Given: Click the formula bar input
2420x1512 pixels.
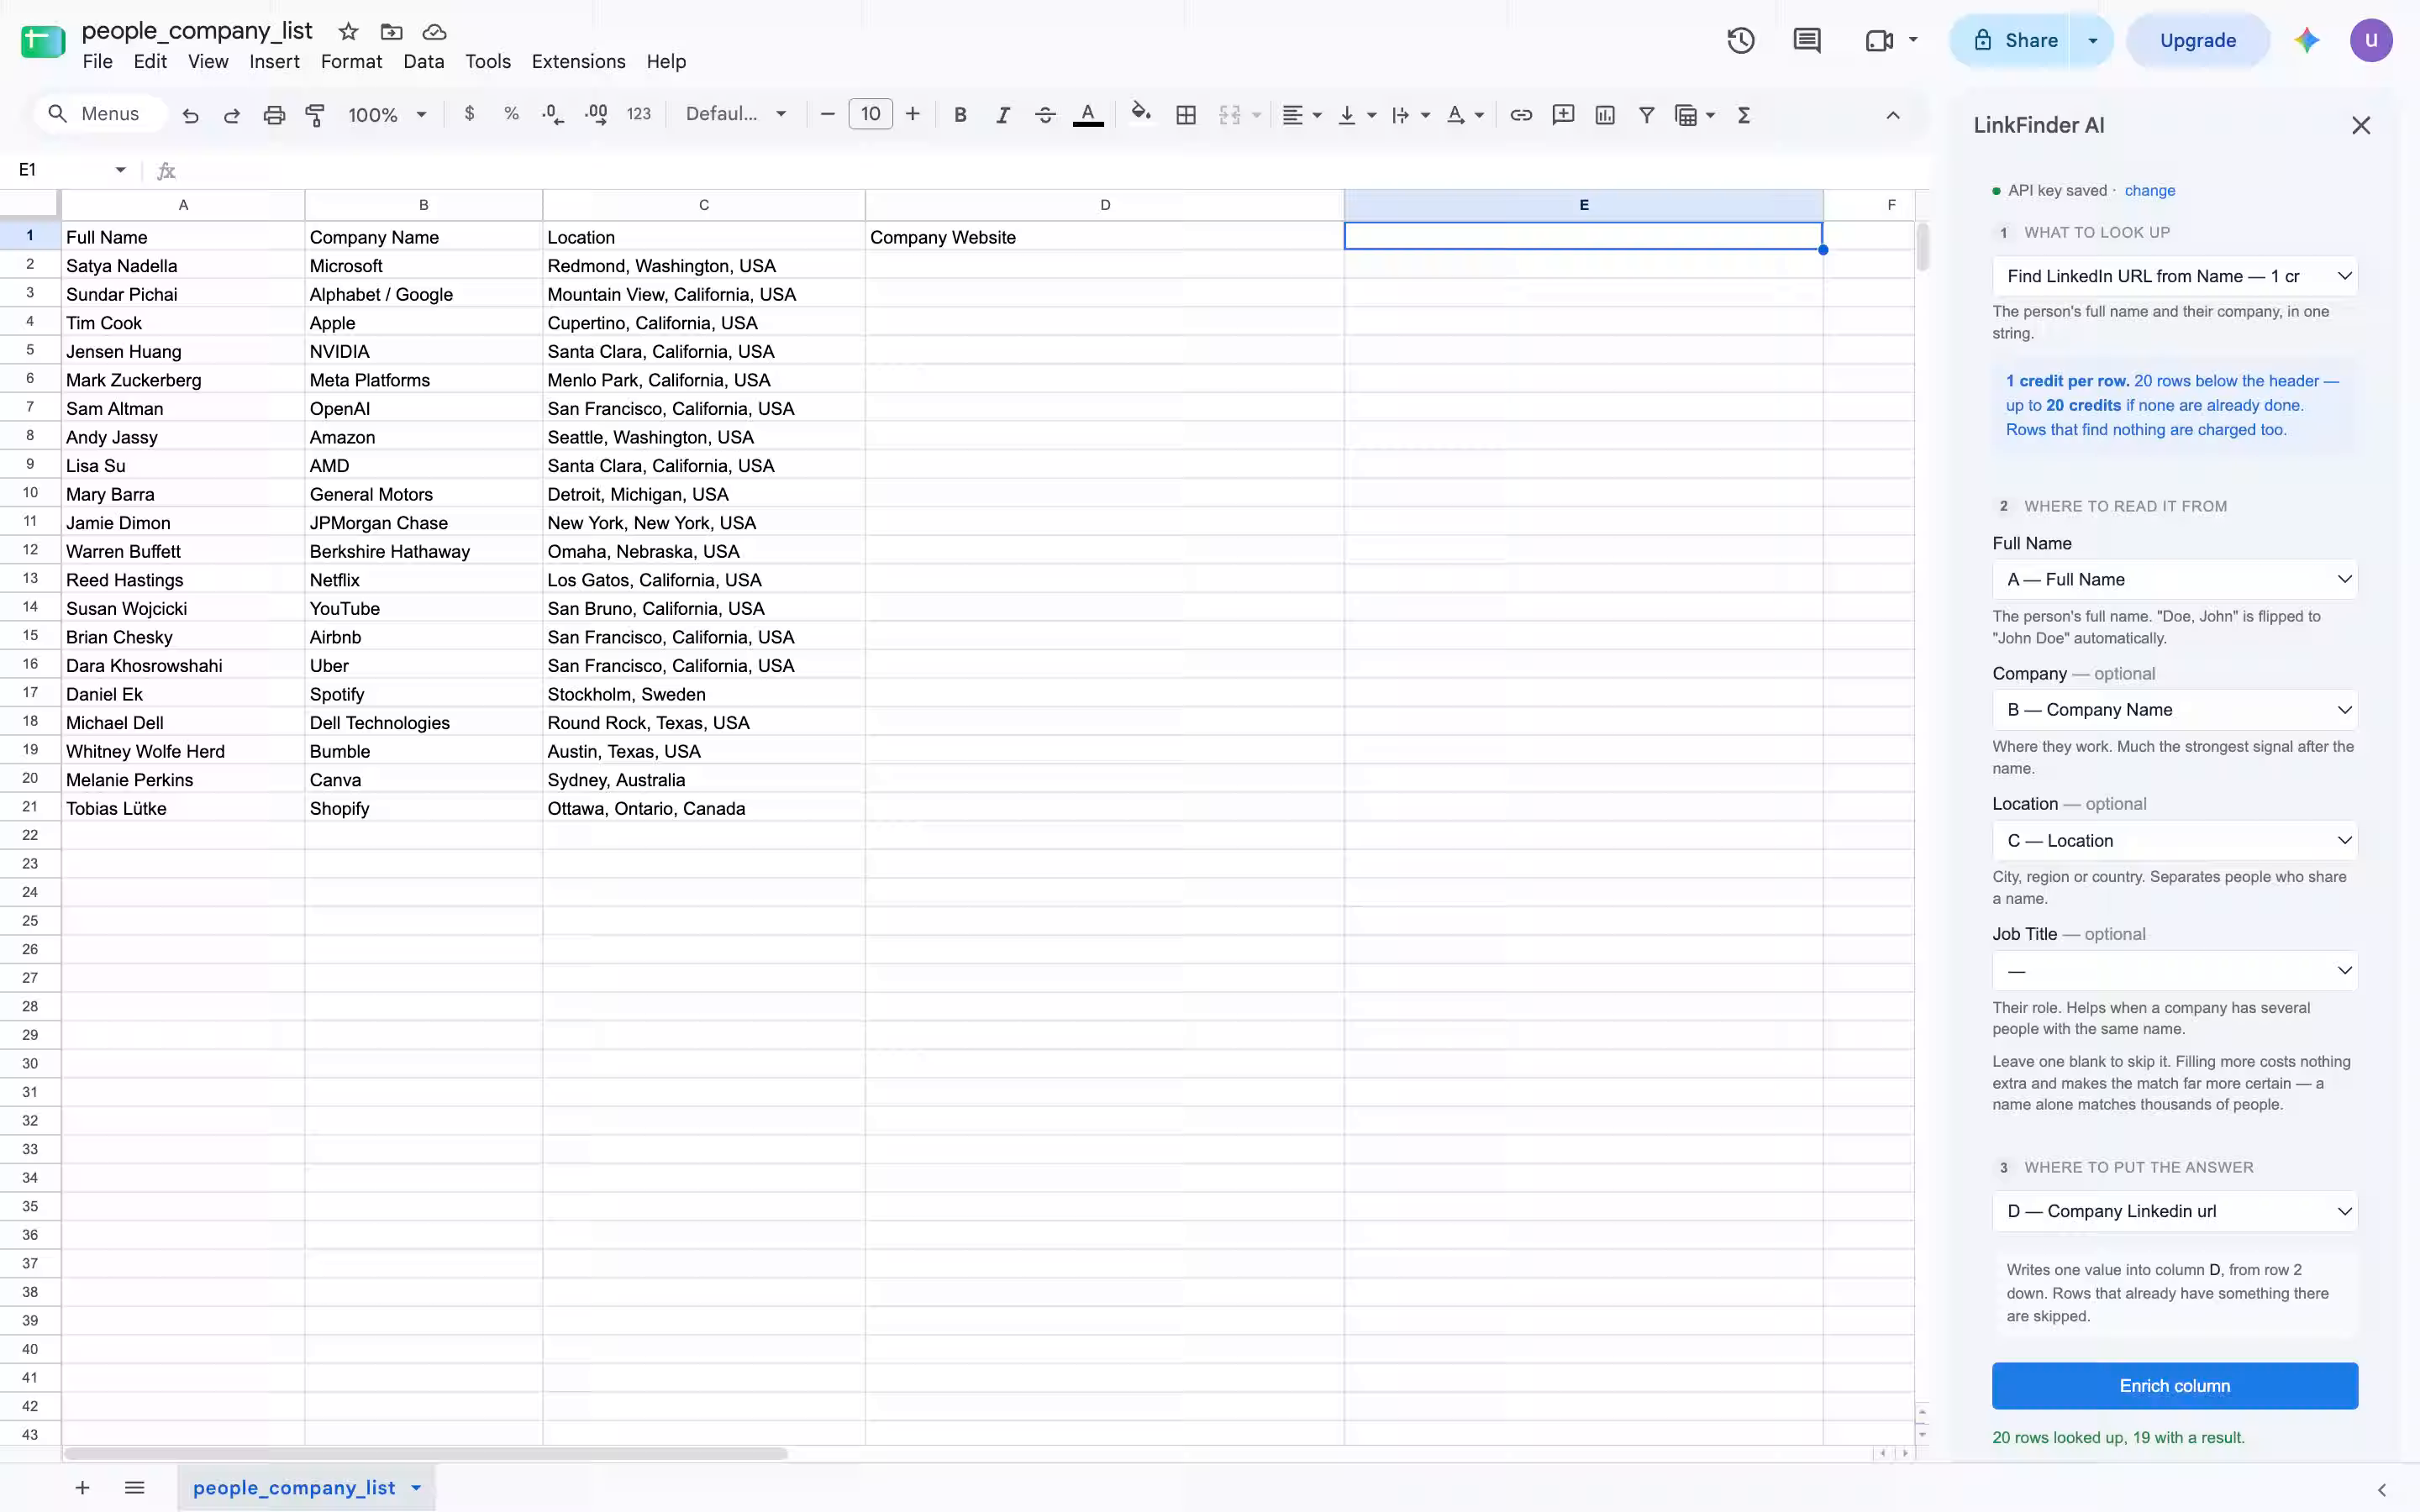Looking at the screenshot, I should coord(1050,170).
